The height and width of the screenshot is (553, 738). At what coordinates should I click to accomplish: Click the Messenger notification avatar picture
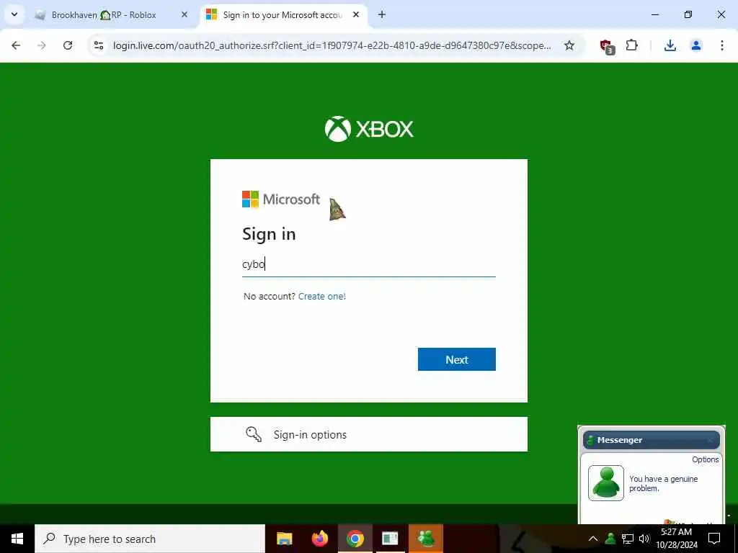(x=605, y=483)
